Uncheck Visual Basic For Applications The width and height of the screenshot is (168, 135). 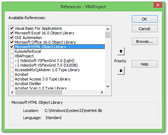(x=12, y=28)
